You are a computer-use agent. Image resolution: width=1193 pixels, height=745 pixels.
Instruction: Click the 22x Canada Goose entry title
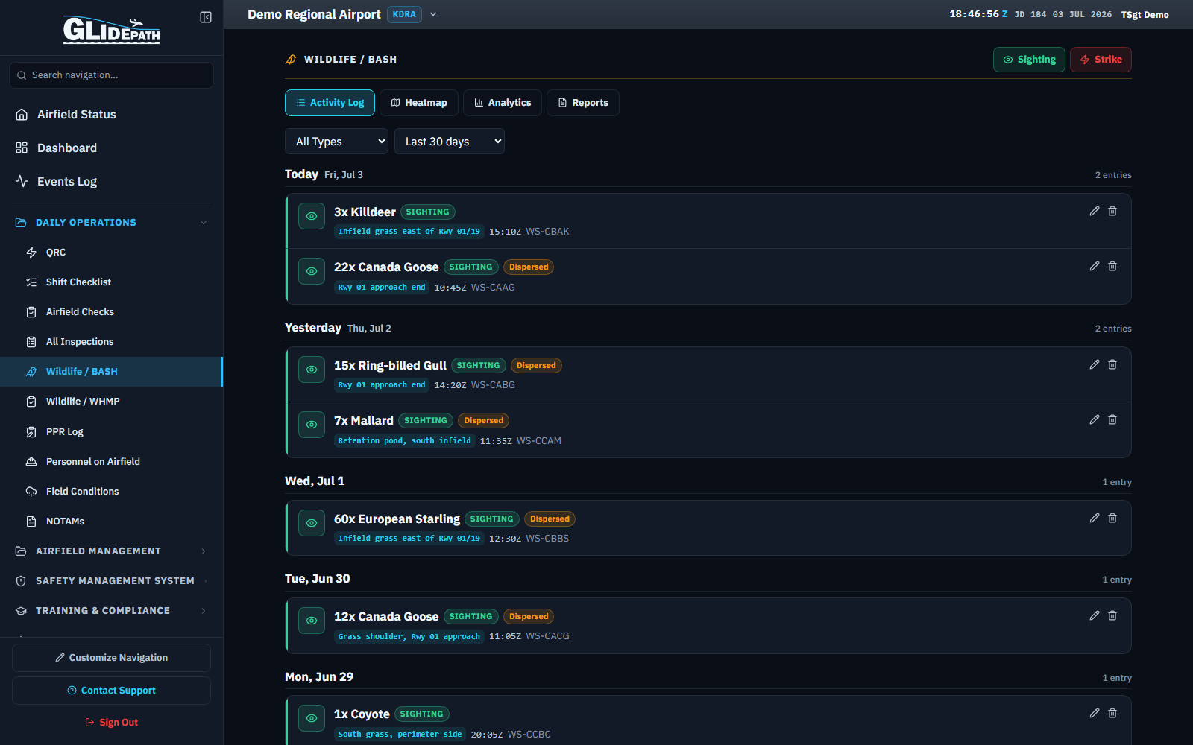click(x=386, y=267)
